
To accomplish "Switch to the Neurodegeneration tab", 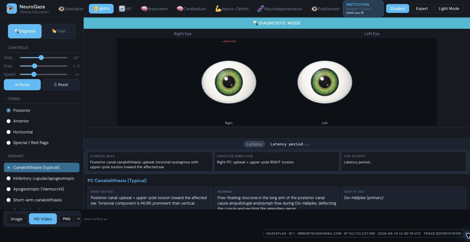I will coord(280,9).
